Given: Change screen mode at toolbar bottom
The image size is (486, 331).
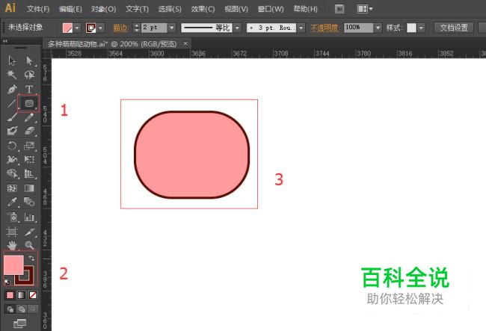Looking at the screenshot, I should tap(20, 324).
